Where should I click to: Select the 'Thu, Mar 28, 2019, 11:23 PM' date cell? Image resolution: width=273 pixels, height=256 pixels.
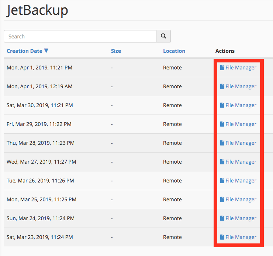[41, 143]
